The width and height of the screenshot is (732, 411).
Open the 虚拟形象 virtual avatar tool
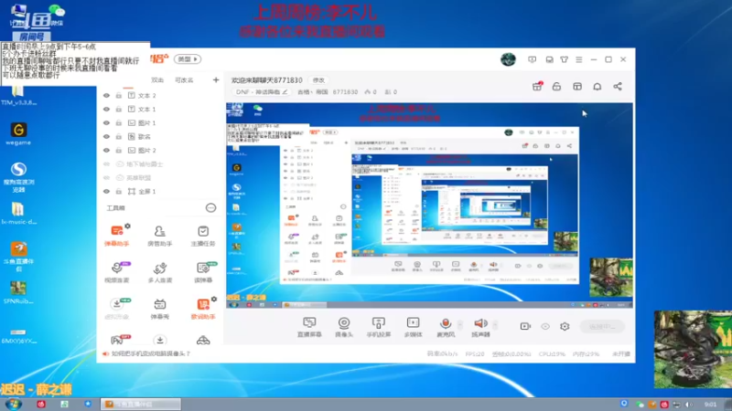pos(117,309)
